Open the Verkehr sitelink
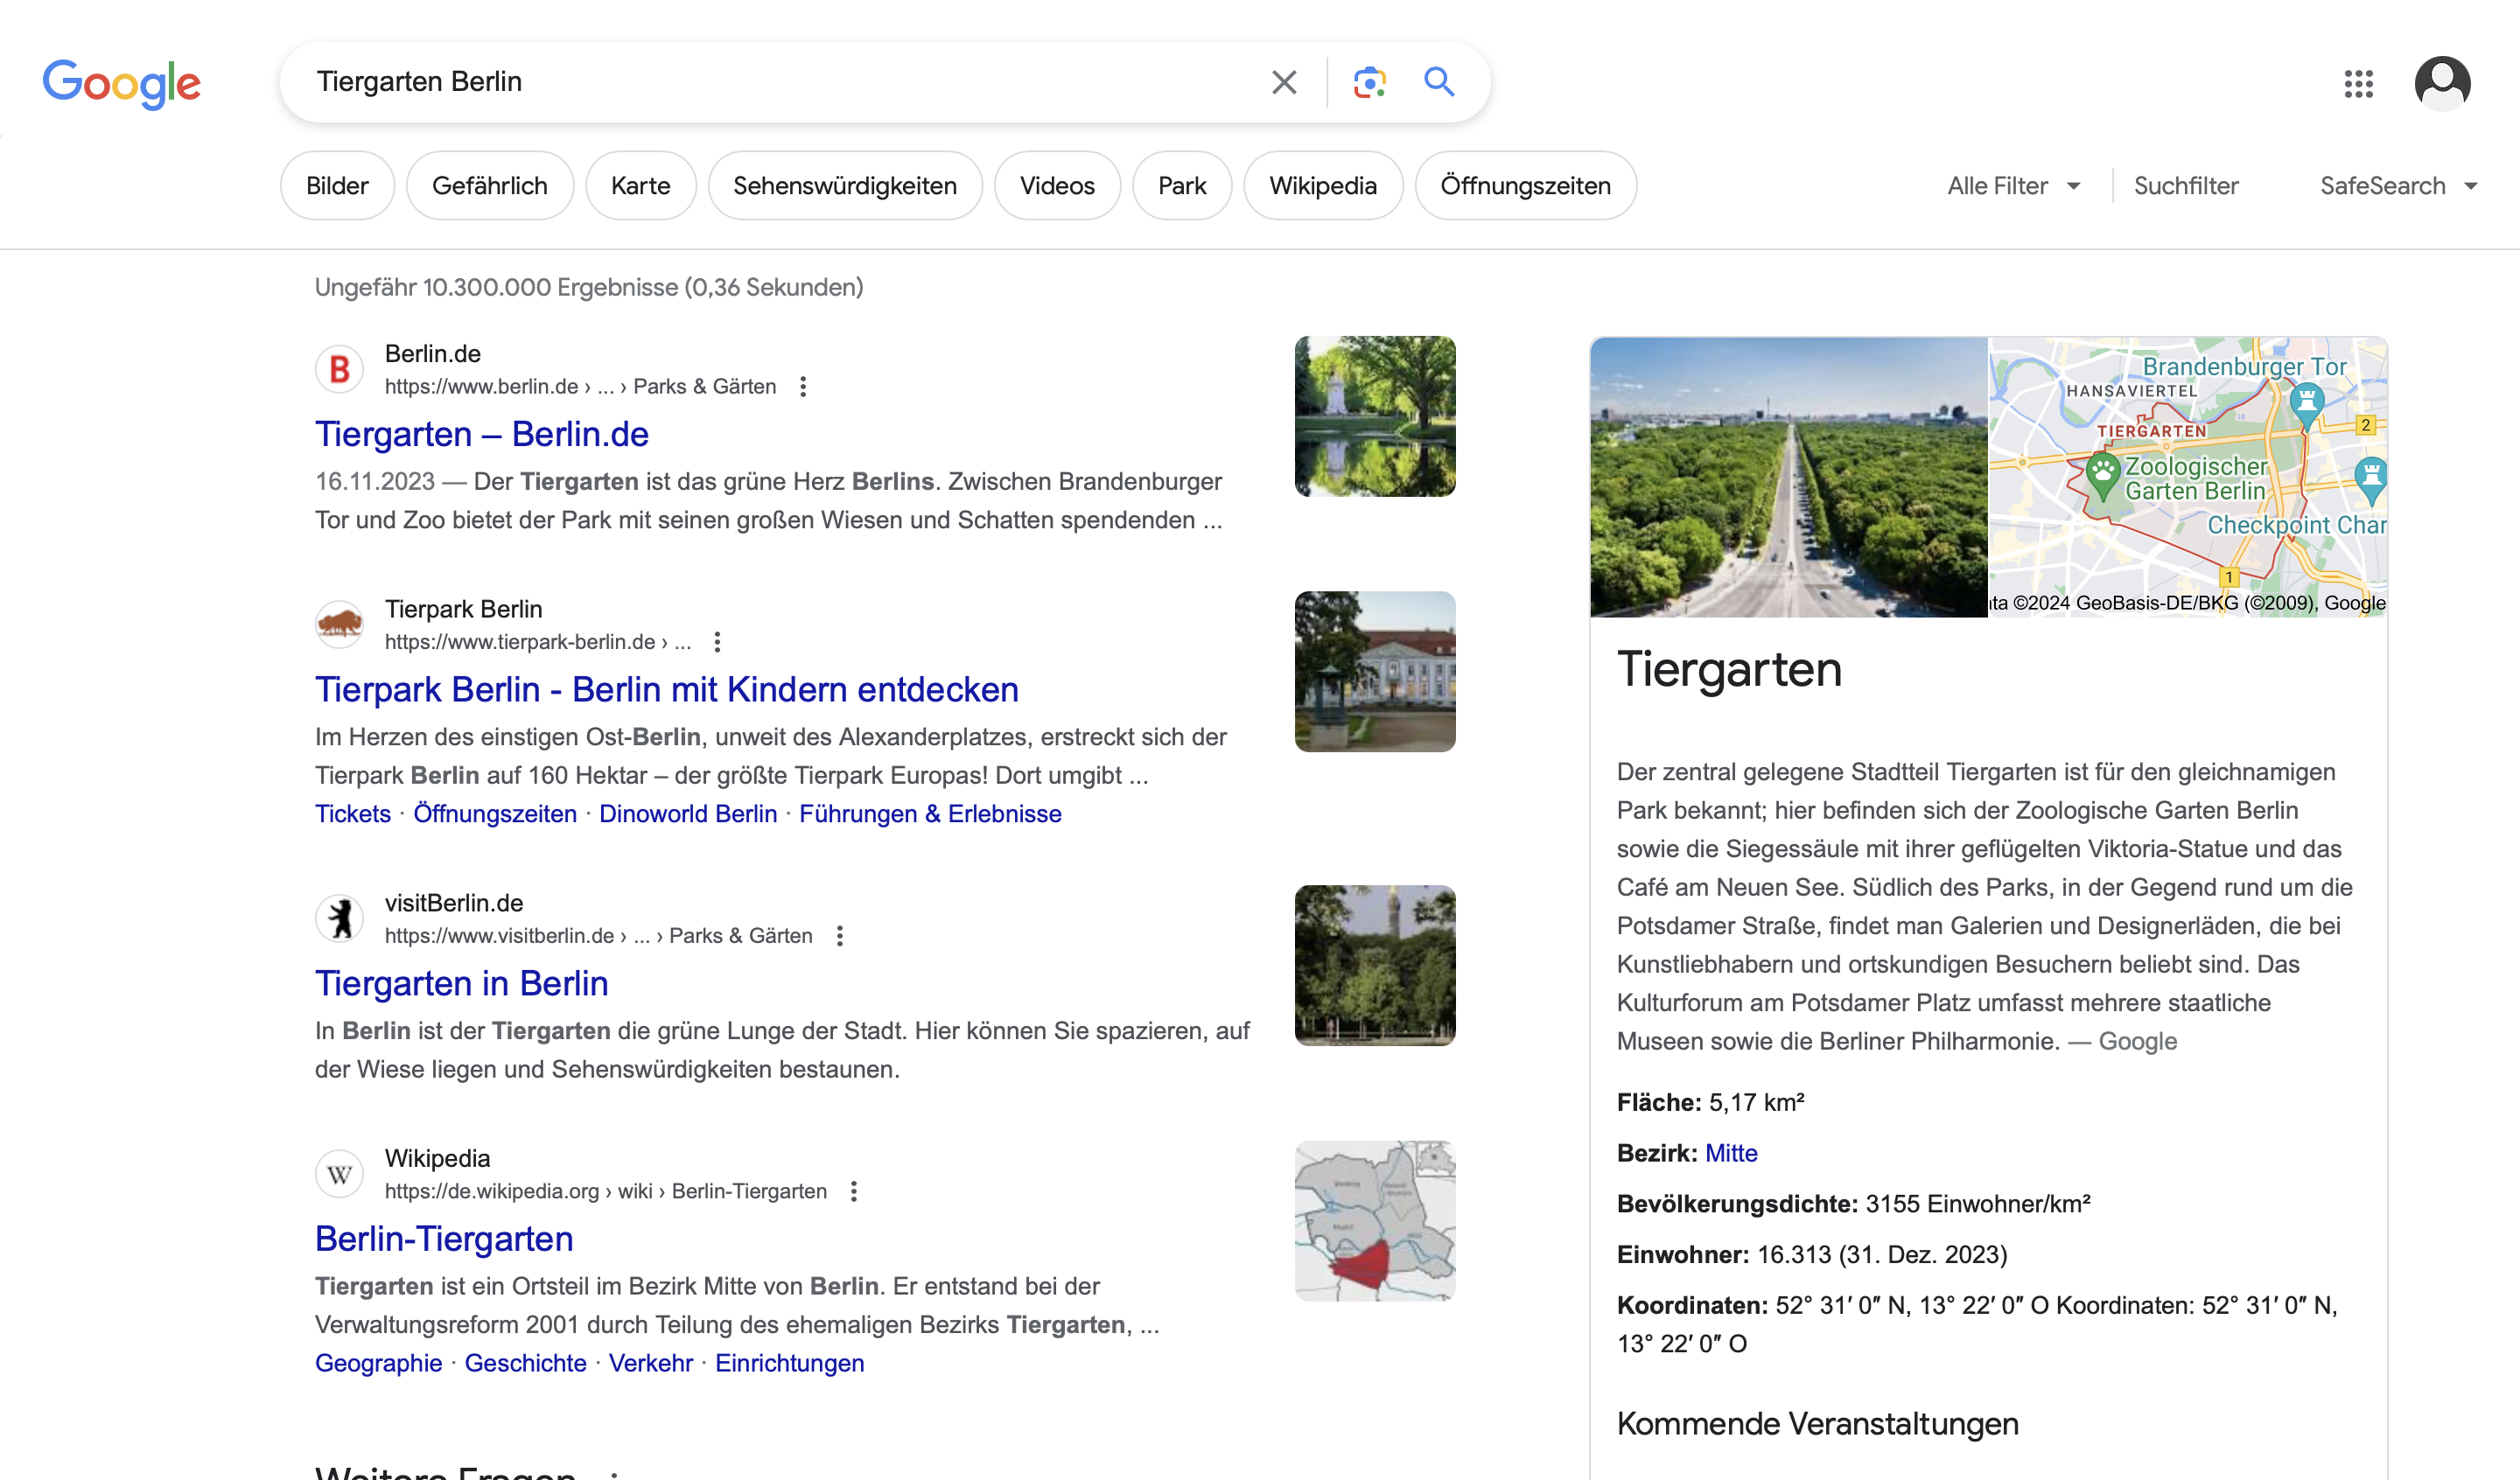The image size is (2520, 1480). (651, 1364)
